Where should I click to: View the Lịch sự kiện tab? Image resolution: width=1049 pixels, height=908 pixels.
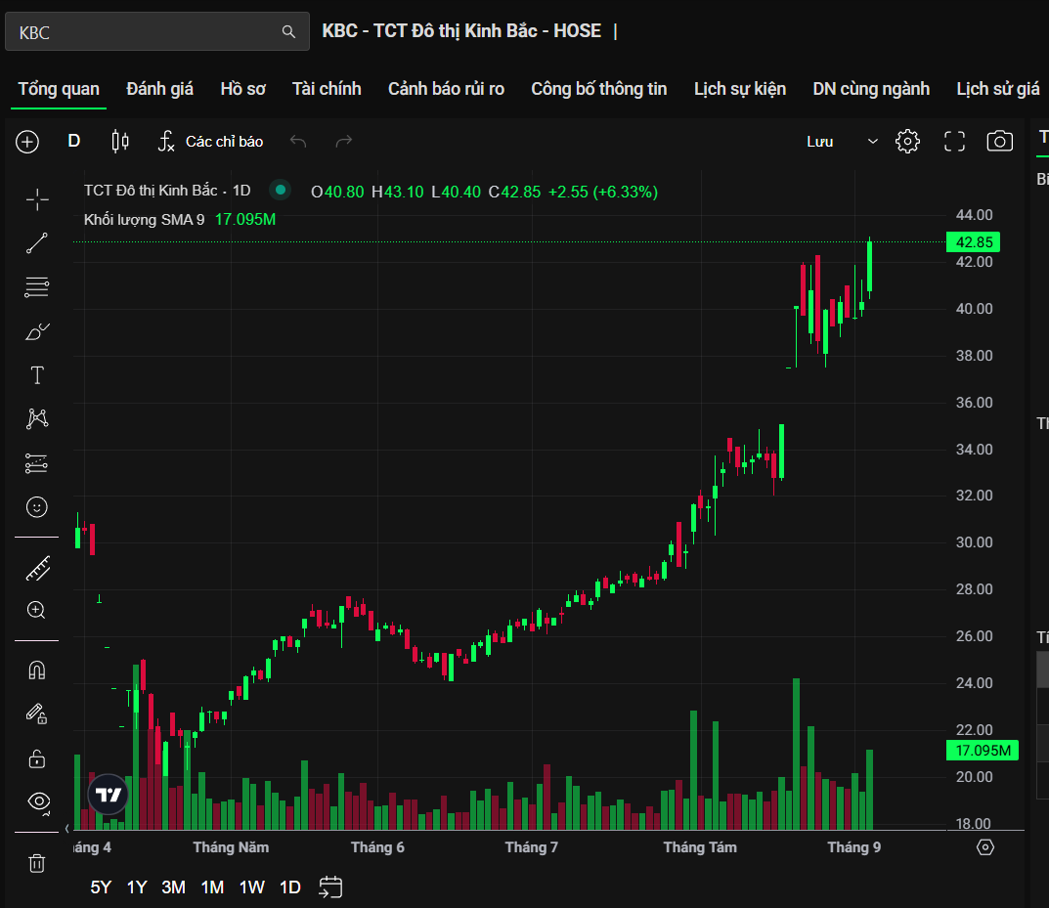(740, 89)
